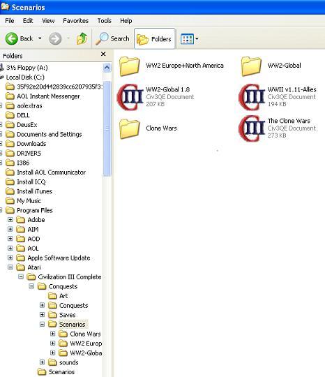
Task: Open the Edit menu
Action: pyautogui.click(x=28, y=21)
